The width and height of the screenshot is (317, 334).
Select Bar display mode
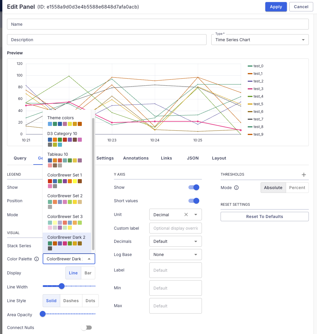[x=88, y=273]
